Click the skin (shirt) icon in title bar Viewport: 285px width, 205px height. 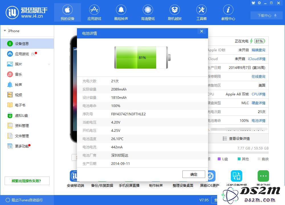[x=253, y=3]
